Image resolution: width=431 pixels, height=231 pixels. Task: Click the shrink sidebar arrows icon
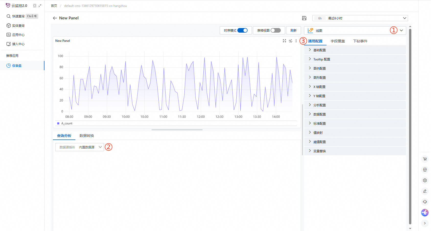tap(40, 6)
